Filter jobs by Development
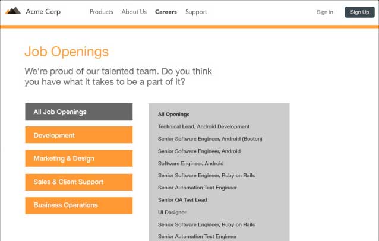379x241 pixels. 79,135
